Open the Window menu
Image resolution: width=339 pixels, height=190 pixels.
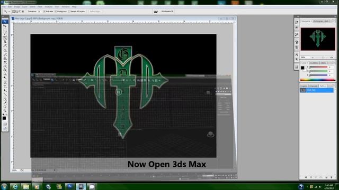(66, 7)
